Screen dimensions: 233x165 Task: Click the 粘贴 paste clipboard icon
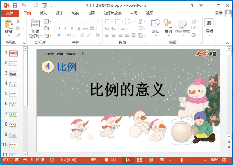point(9,24)
